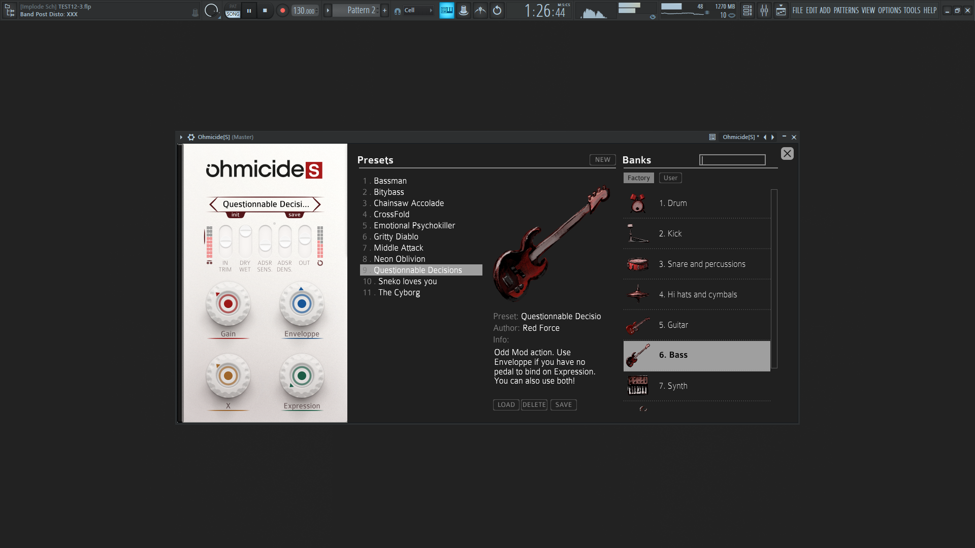Screen dimensions: 975x548
Task: Click the blue Enveloppe knob
Action: pos(302,304)
